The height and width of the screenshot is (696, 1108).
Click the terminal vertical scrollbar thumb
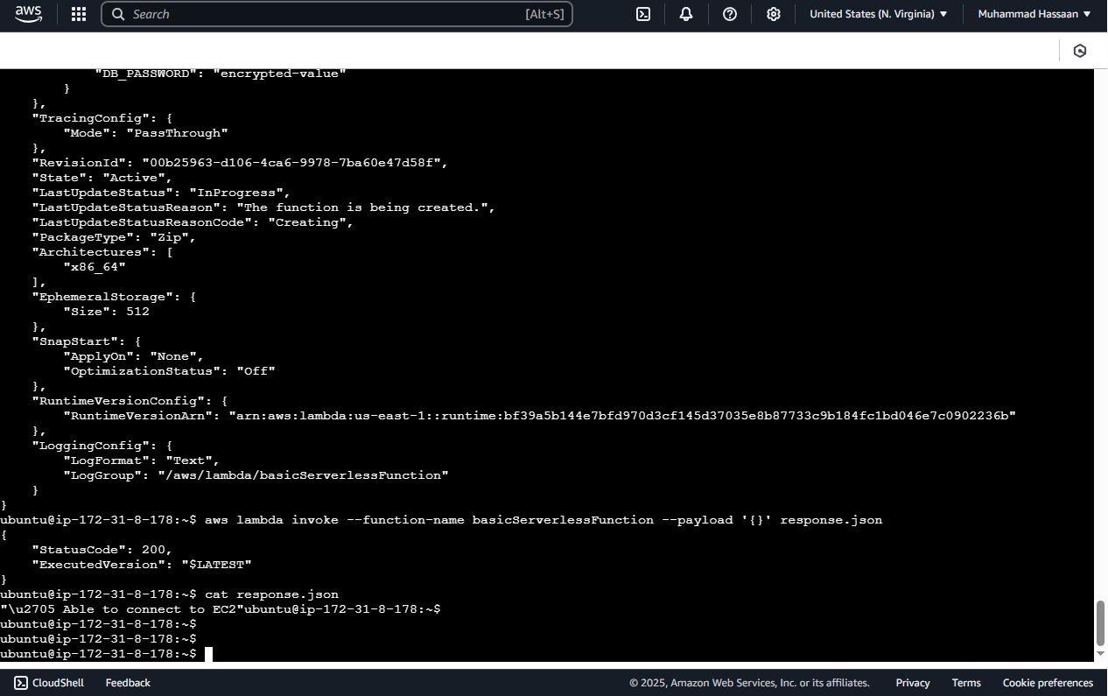1101,622
